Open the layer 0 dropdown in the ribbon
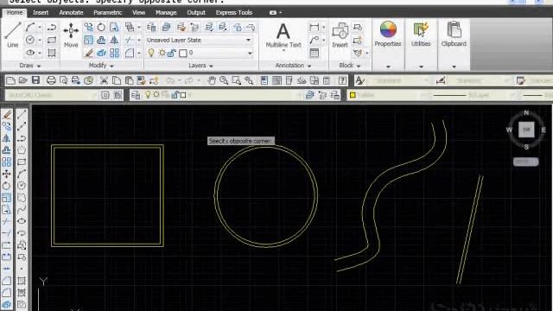The width and height of the screenshot is (553, 311). (250, 54)
